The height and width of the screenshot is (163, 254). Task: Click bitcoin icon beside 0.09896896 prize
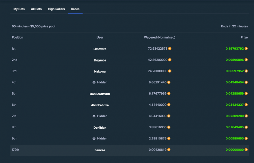(246, 60)
